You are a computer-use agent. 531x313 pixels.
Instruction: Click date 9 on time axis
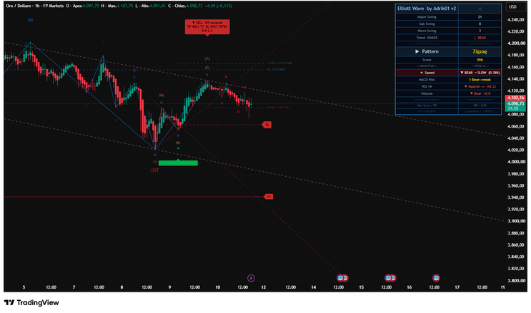(x=169, y=287)
